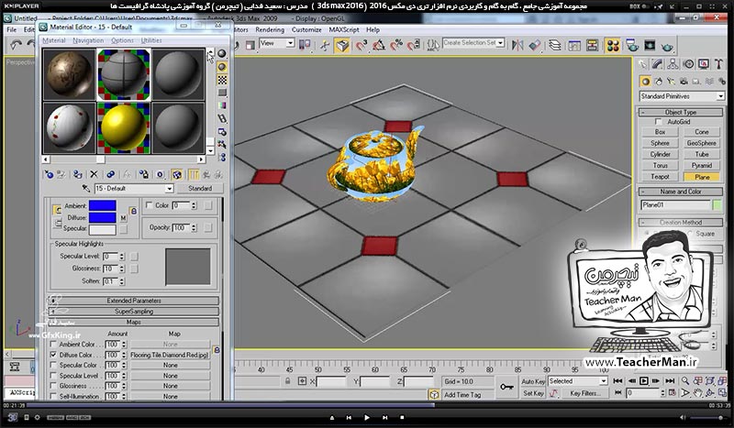Viewport: 734px width, 428px height.
Task: Toggle the Backlight icon
Action: point(222,66)
